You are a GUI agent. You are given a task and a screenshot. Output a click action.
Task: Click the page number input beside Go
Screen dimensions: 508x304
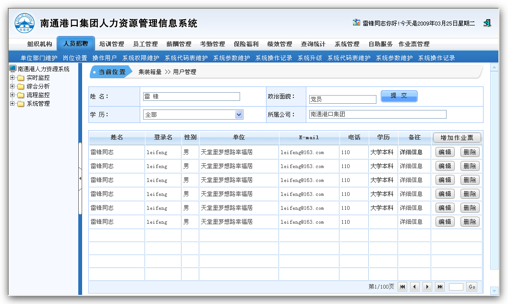click(455, 286)
